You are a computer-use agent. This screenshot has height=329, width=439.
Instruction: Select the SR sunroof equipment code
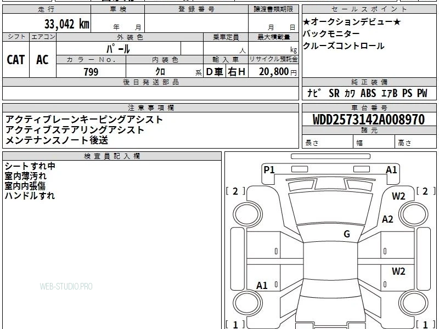click(x=334, y=93)
